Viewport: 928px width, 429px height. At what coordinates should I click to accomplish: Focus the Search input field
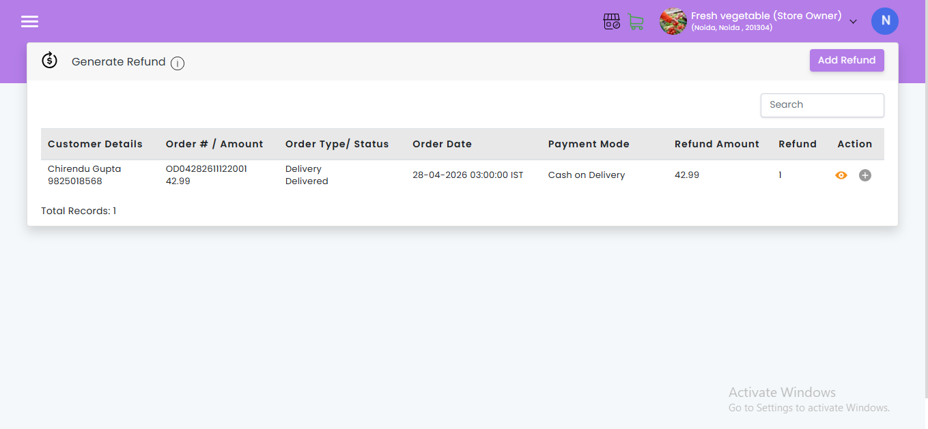[822, 105]
